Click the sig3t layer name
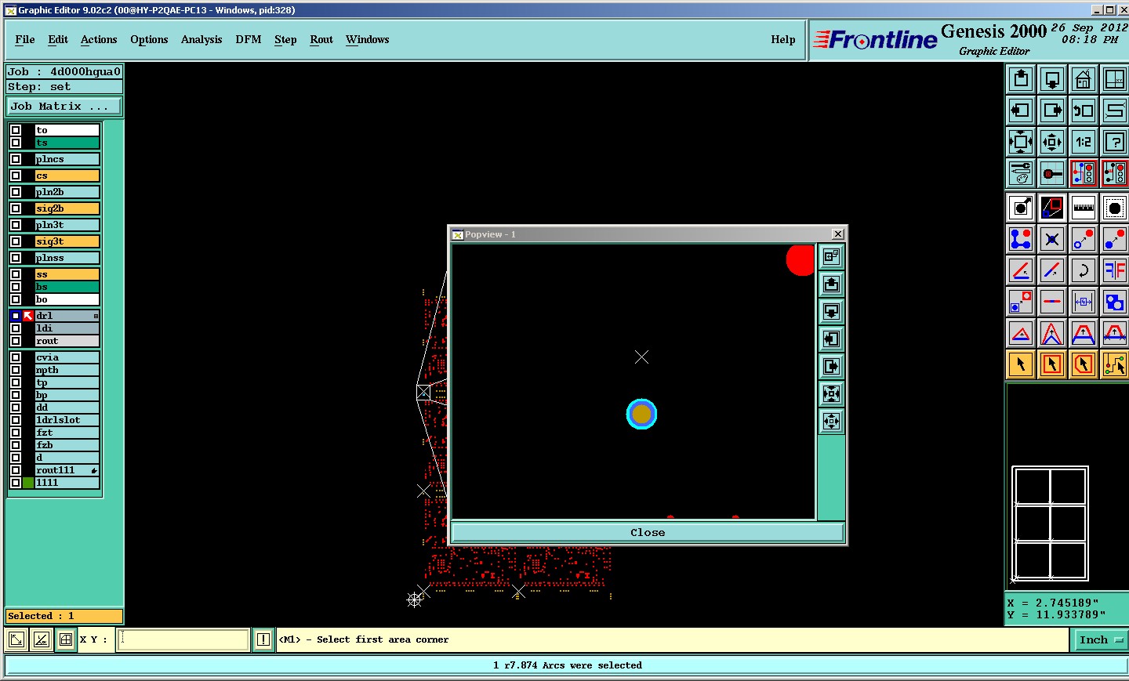The height and width of the screenshot is (681, 1129). tap(67, 241)
